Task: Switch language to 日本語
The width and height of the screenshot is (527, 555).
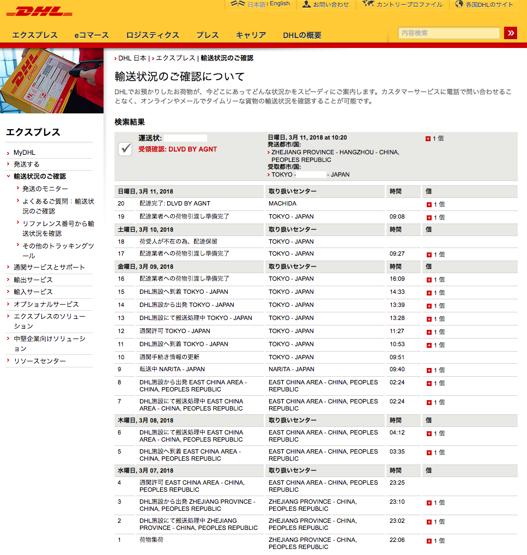Action: (256, 4)
